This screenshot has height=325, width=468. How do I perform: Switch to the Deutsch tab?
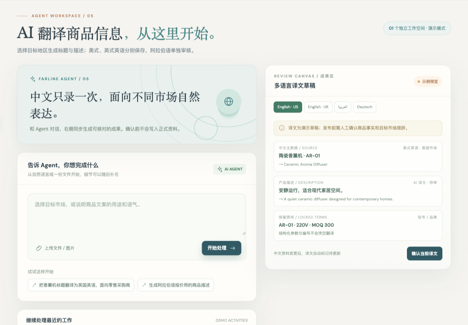[365, 107]
